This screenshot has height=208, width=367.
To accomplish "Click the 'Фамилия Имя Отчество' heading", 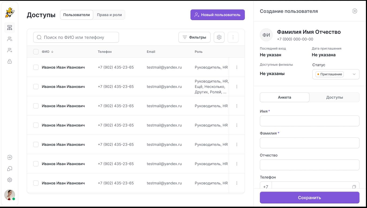I will pyautogui.click(x=309, y=32).
